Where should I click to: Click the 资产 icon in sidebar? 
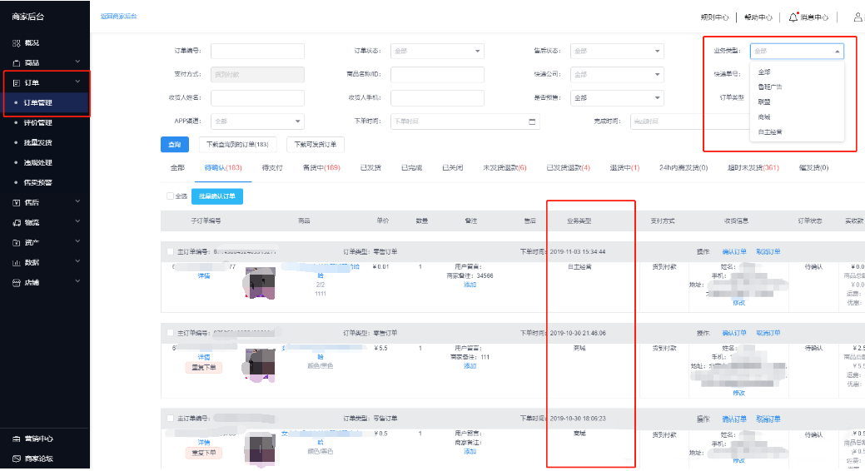tap(17, 243)
